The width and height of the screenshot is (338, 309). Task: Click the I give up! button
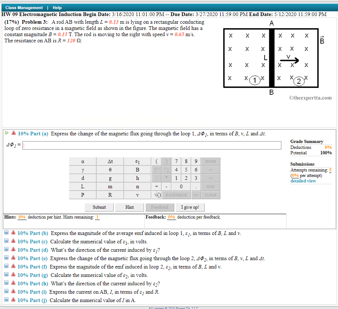(190, 207)
